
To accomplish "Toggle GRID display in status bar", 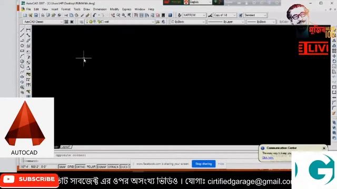I will (x=71, y=167).
